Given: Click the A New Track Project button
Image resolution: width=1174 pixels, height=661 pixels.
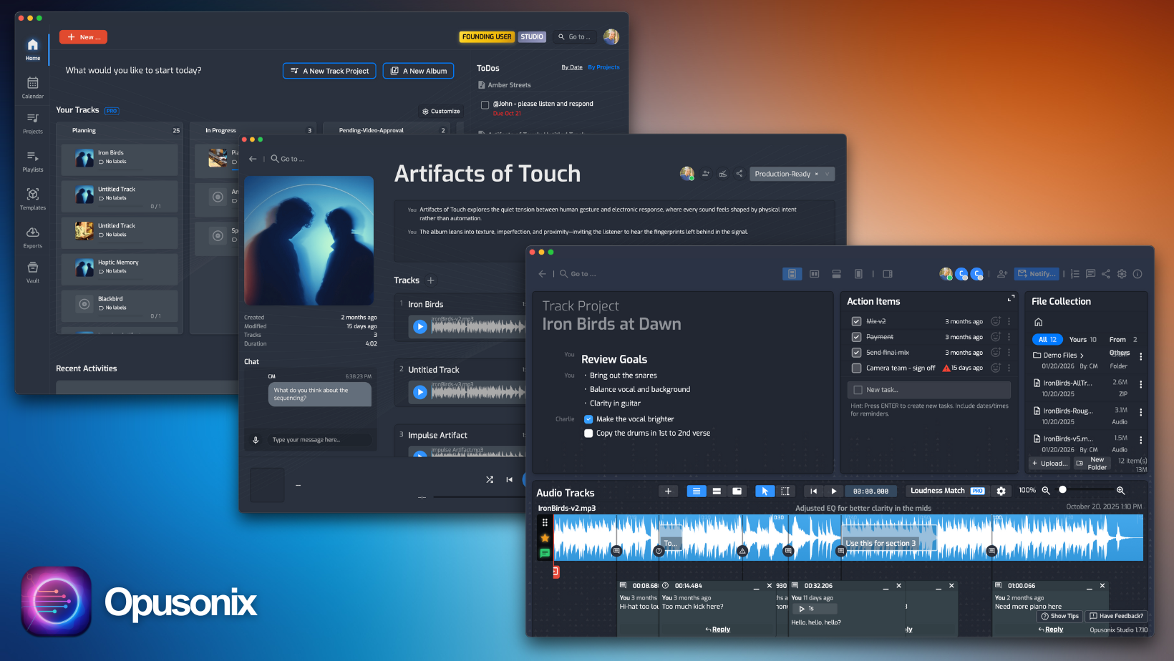Looking at the screenshot, I should pyautogui.click(x=329, y=71).
